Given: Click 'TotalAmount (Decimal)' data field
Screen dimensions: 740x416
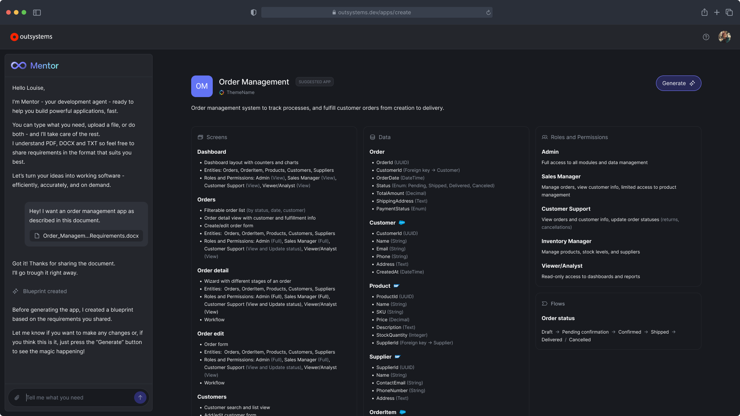Looking at the screenshot, I should tap(401, 193).
